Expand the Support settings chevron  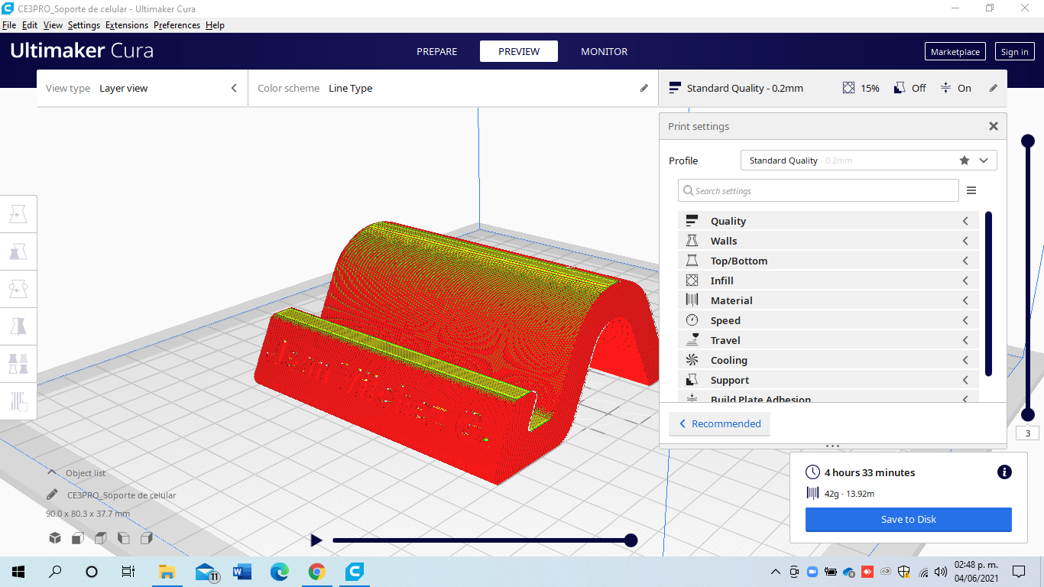tap(965, 380)
